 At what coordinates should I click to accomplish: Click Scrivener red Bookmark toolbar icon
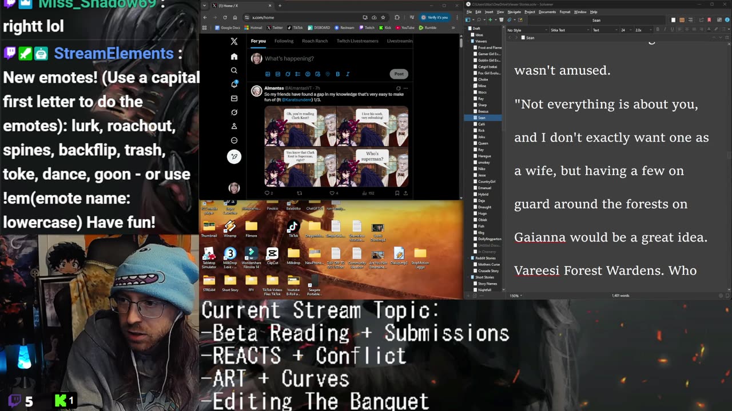pyautogui.click(x=709, y=20)
